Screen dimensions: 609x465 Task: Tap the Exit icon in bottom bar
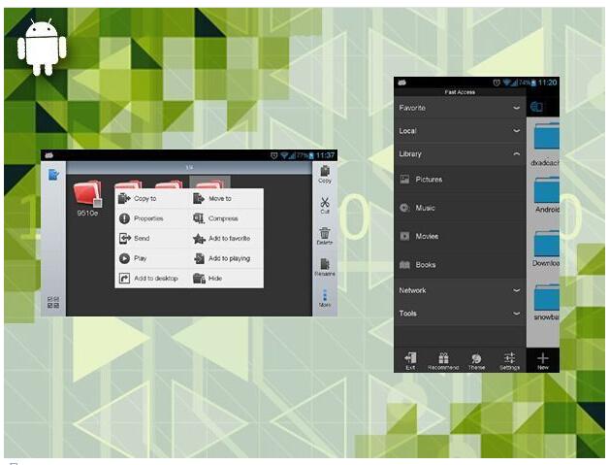(410, 358)
